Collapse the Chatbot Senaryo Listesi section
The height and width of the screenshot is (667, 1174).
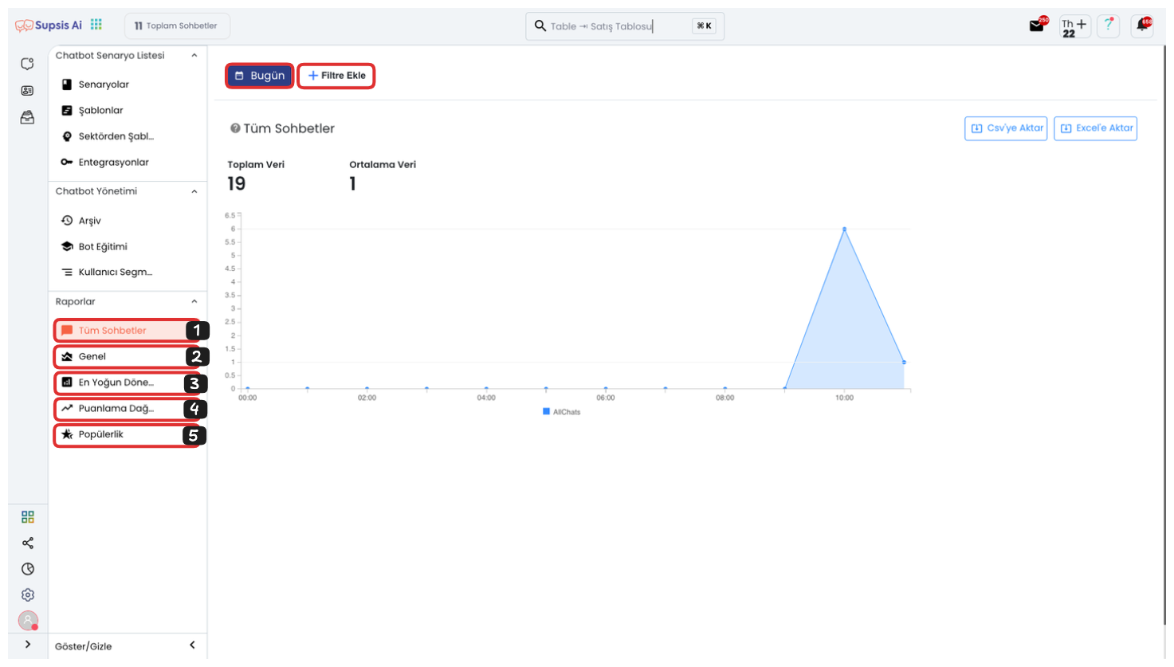coord(194,56)
